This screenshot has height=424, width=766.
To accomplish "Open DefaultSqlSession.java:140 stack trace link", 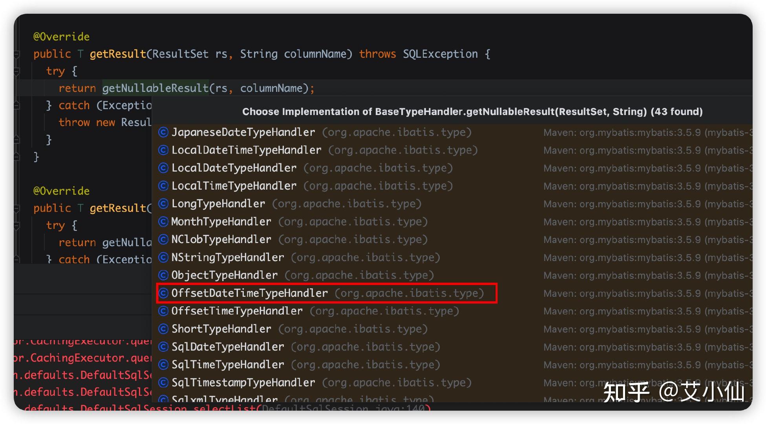I will pos(344,408).
